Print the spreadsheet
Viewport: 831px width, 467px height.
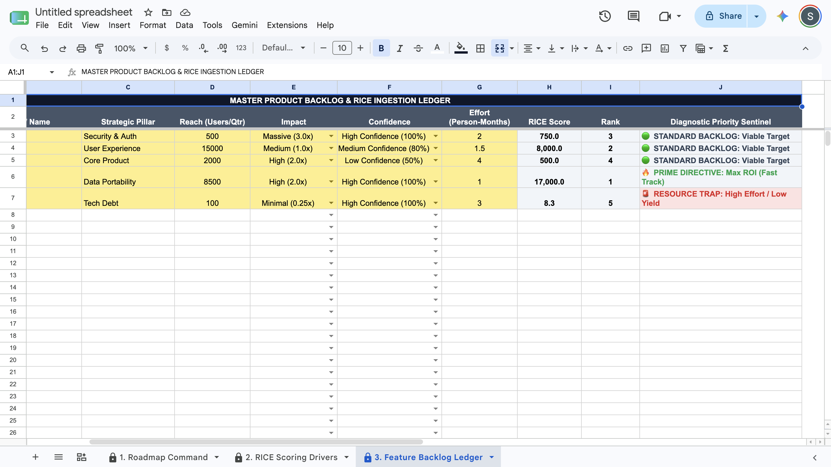coord(81,48)
